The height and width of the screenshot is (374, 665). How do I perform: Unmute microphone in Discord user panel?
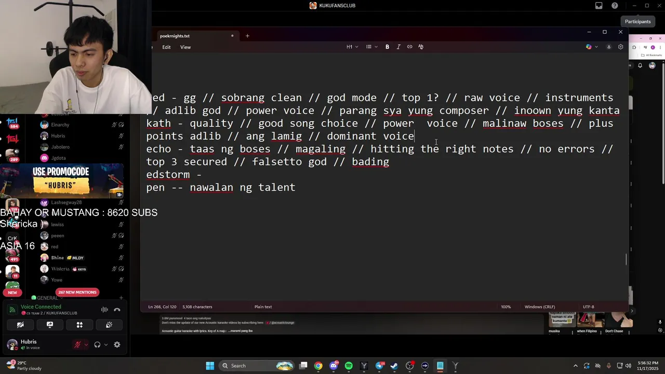click(77, 344)
